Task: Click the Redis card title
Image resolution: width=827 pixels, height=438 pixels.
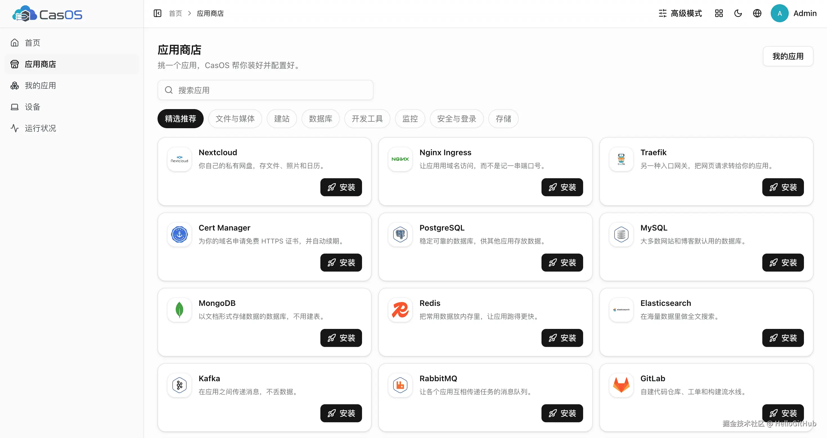Action: 430,303
